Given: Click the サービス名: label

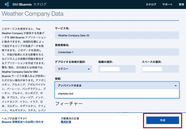Looking at the screenshot, I should coord(62,28).
